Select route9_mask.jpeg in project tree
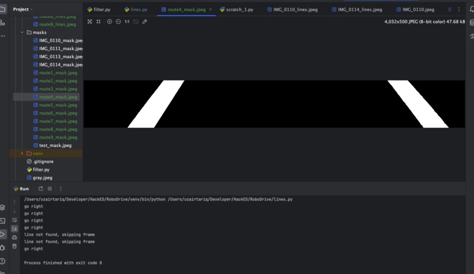474x274 pixels. [55, 137]
